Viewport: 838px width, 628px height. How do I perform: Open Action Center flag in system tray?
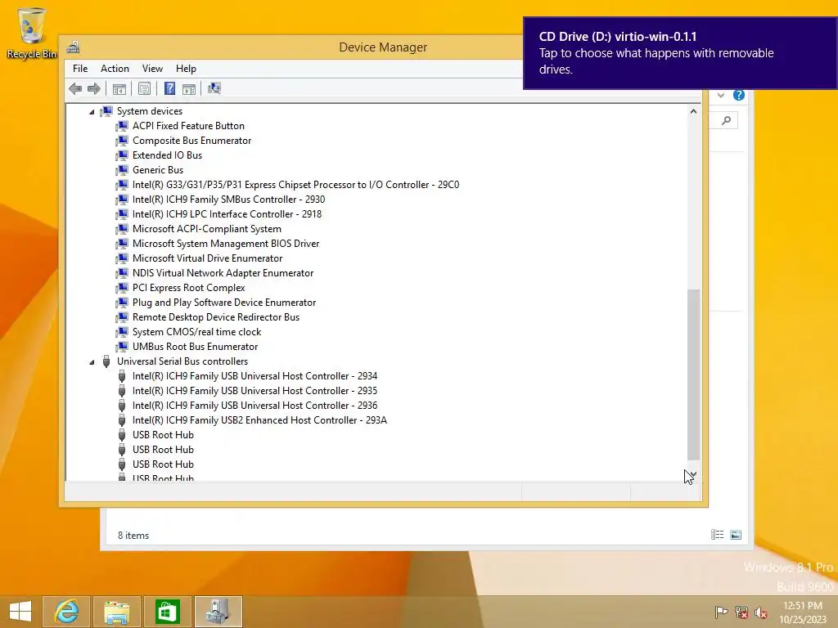721,612
